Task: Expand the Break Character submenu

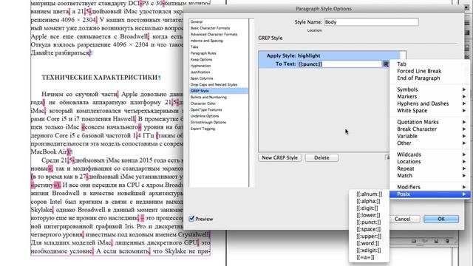Action: (430, 129)
